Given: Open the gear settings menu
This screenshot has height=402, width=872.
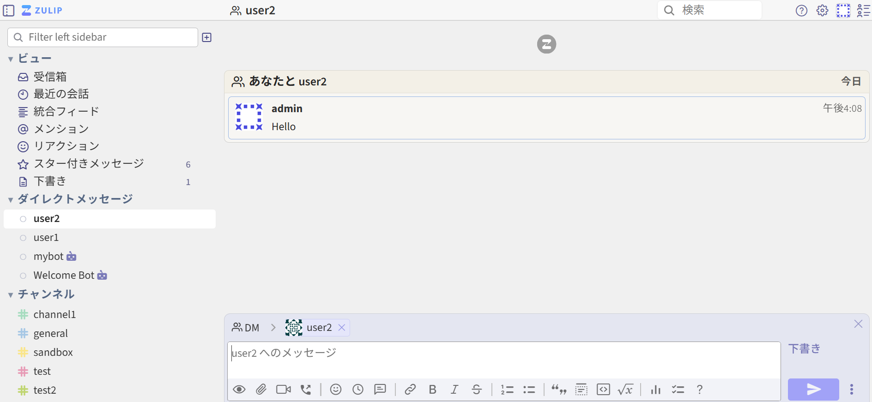Looking at the screenshot, I should click(x=822, y=11).
